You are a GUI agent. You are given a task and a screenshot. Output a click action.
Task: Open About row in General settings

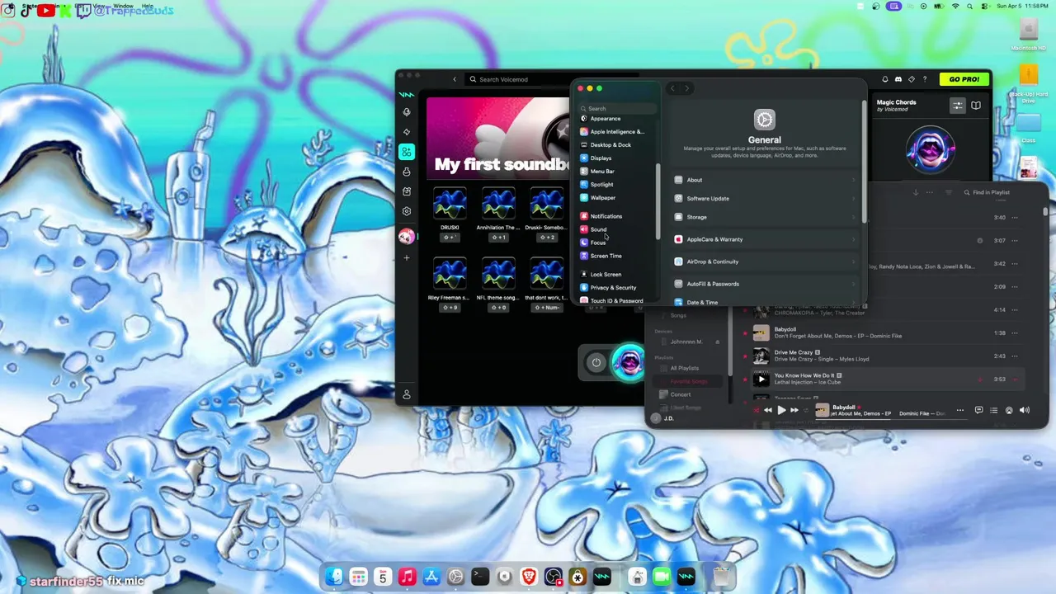pos(765,180)
